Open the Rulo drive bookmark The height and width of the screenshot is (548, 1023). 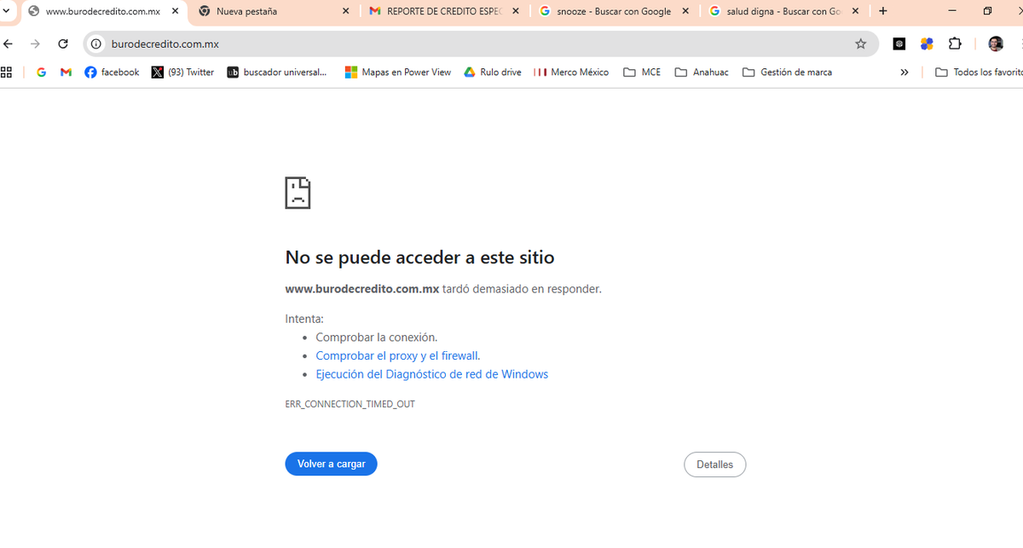492,72
